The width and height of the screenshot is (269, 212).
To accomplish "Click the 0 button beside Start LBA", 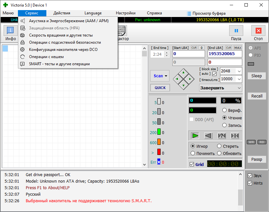I will tap(201, 48).
